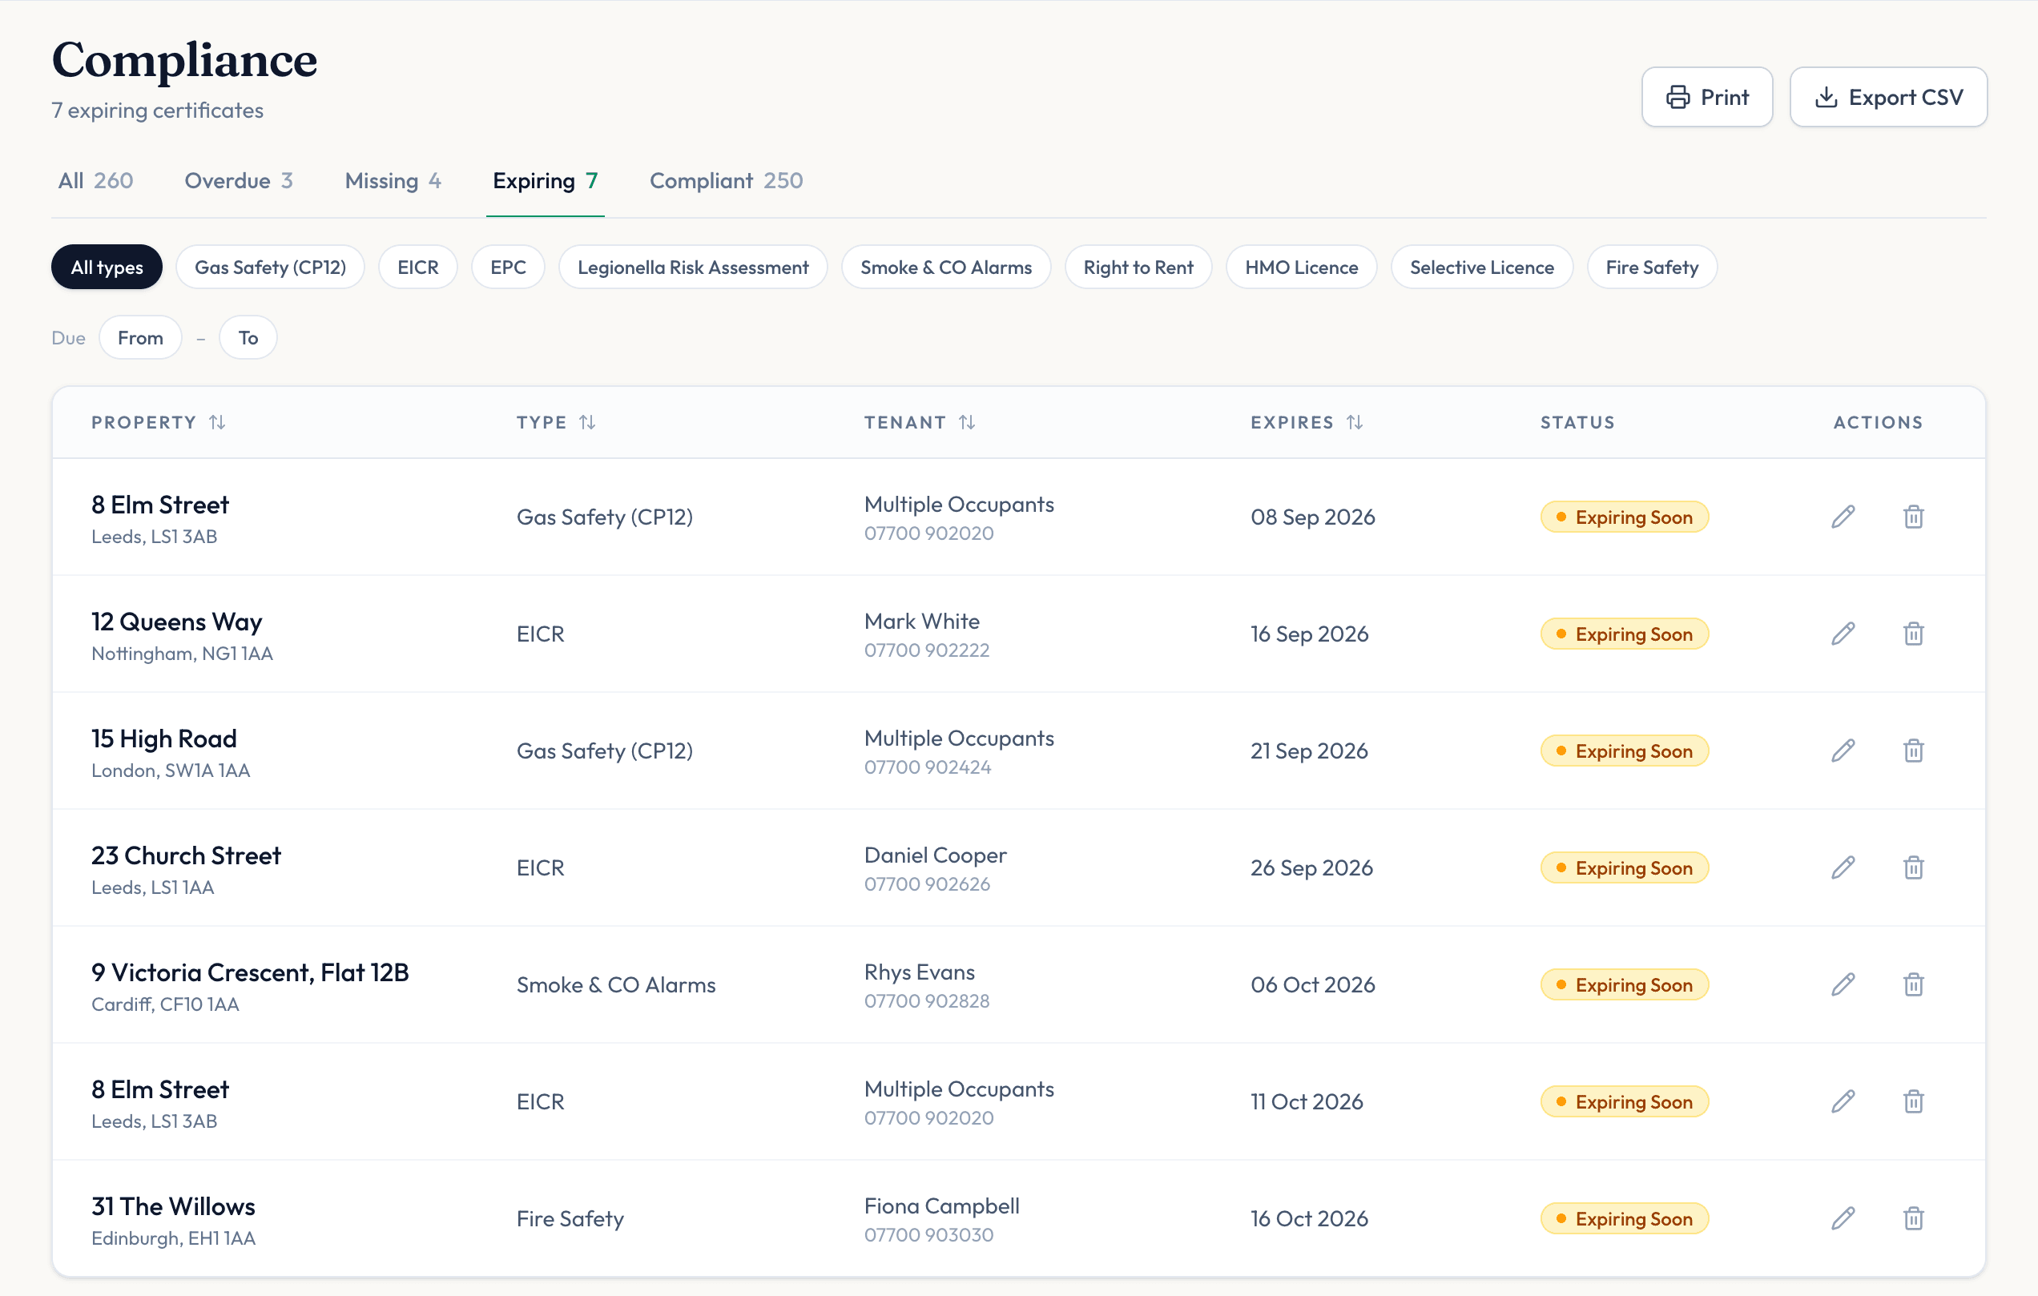Open 9 Victoria Crescent, Flat 12B row
2038x1296 pixels.
point(1018,984)
